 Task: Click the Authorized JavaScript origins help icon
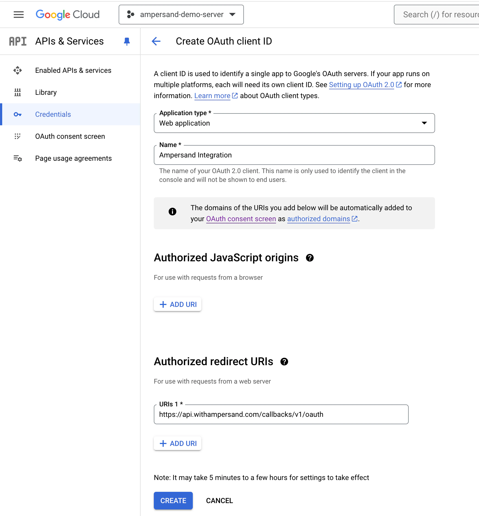point(310,258)
